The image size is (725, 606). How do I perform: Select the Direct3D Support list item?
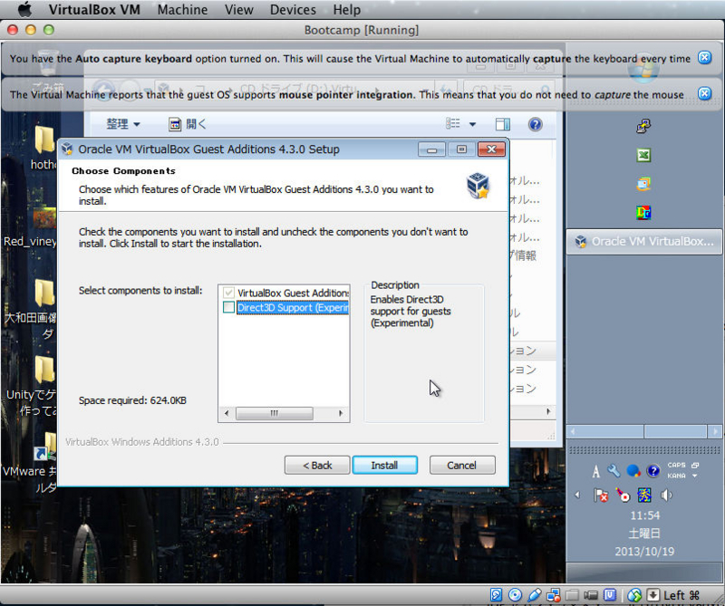pyautogui.click(x=293, y=308)
